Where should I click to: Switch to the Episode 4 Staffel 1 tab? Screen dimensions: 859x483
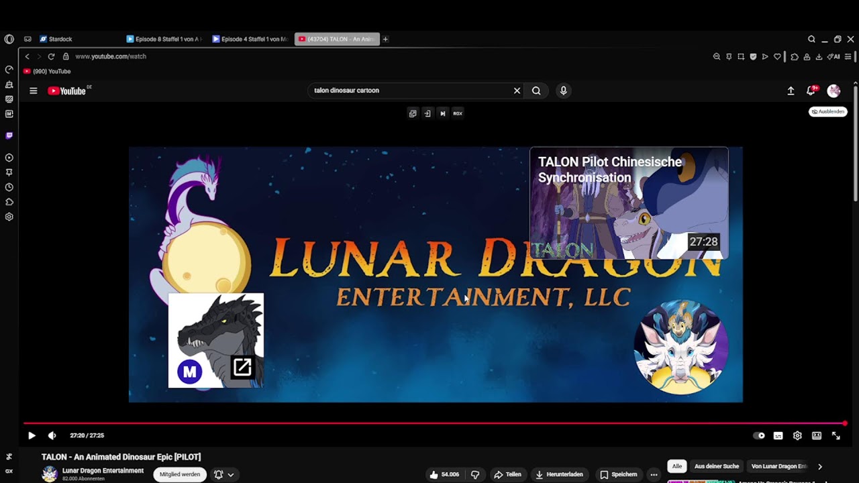[x=250, y=39]
